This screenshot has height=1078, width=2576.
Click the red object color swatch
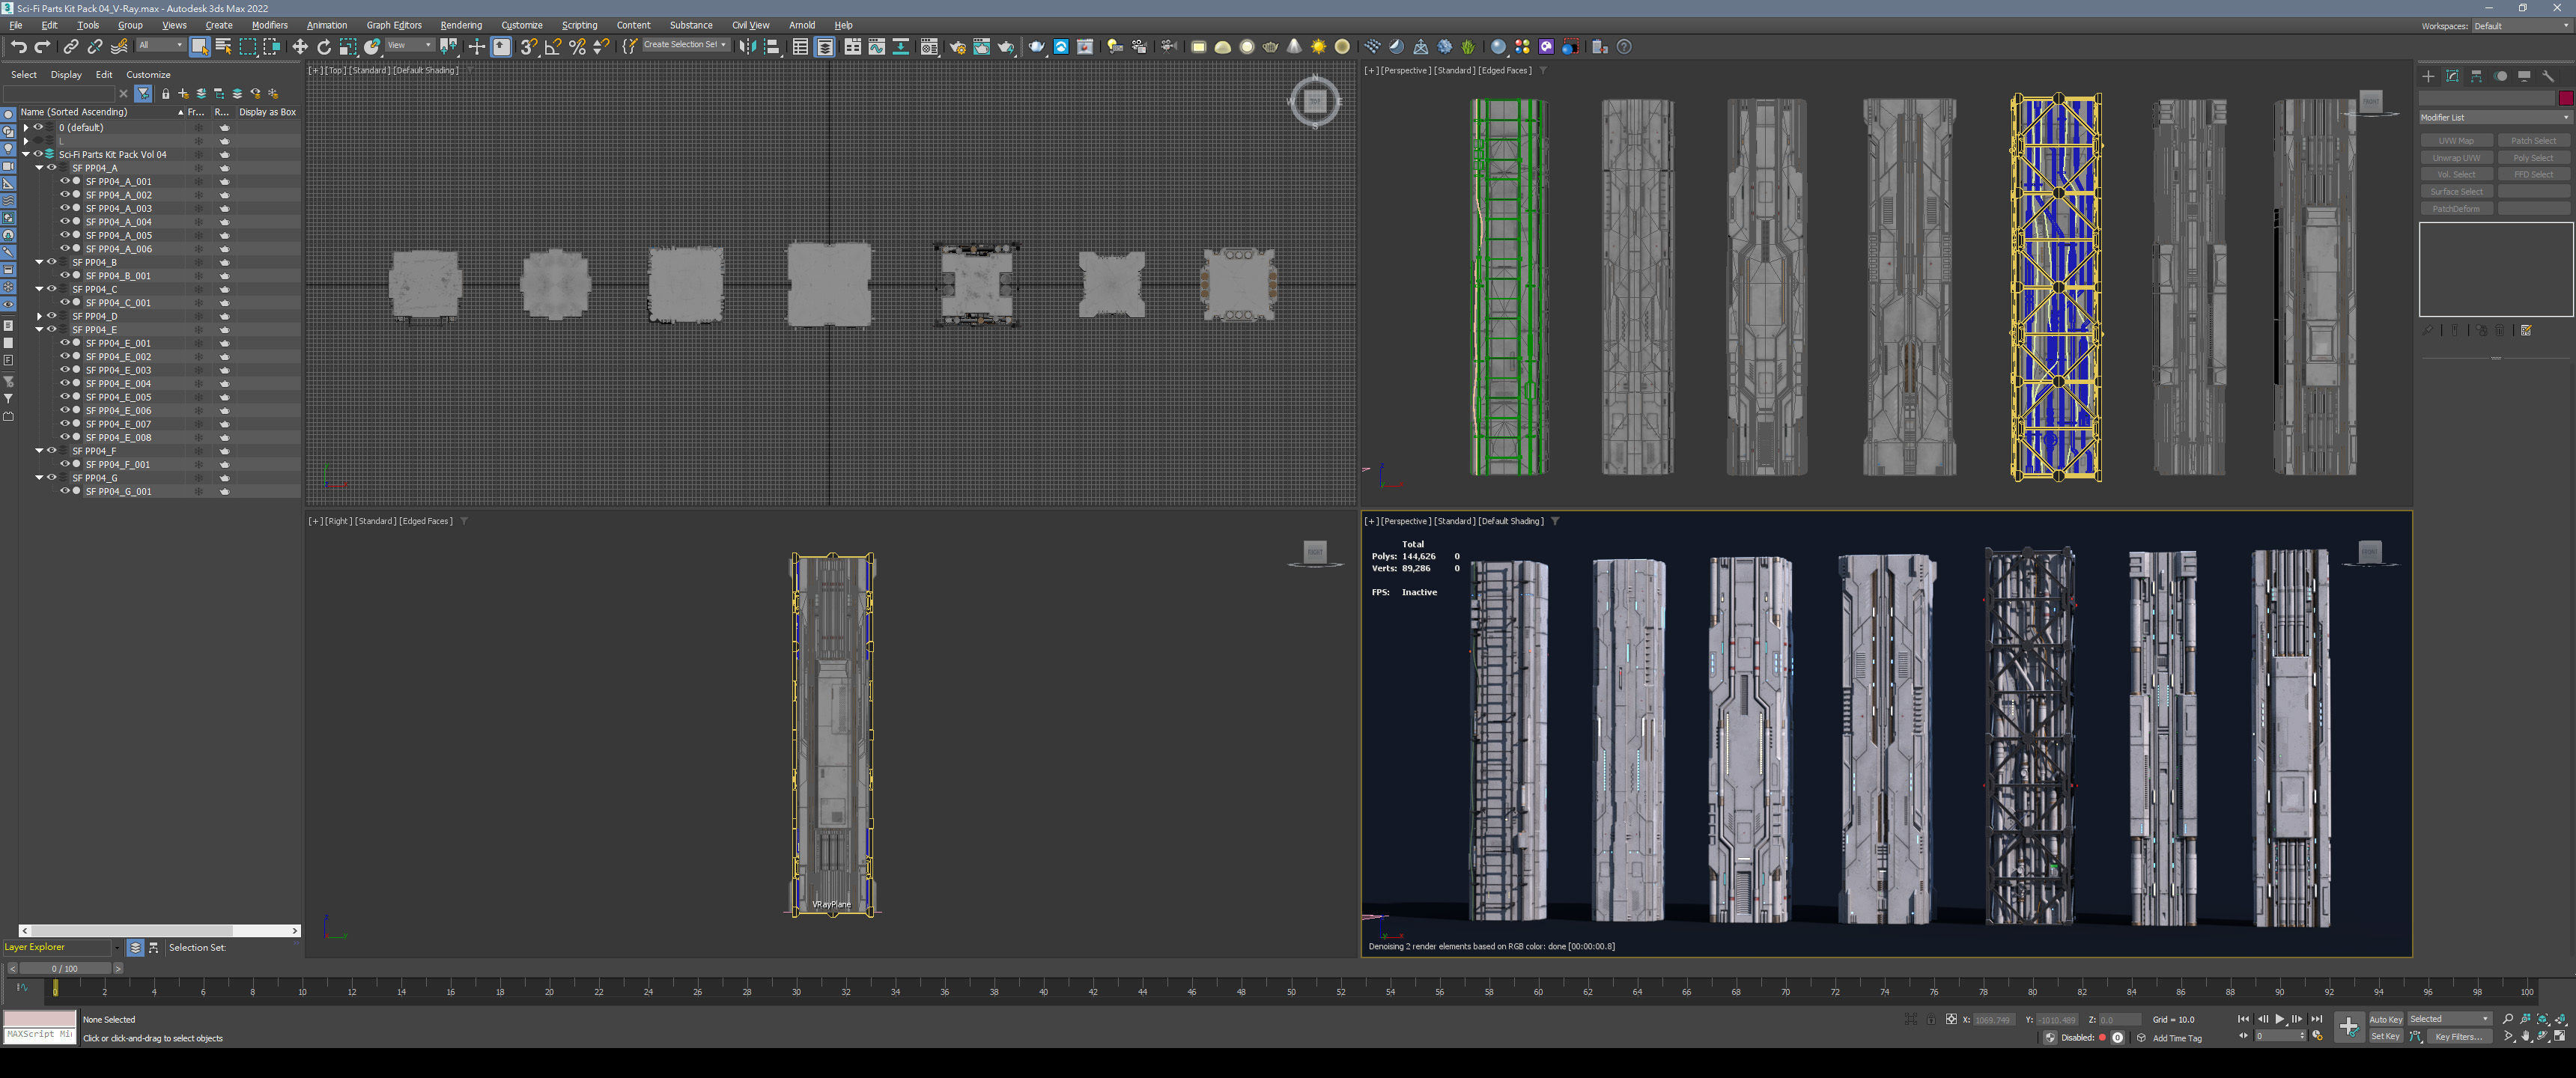tap(2565, 98)
